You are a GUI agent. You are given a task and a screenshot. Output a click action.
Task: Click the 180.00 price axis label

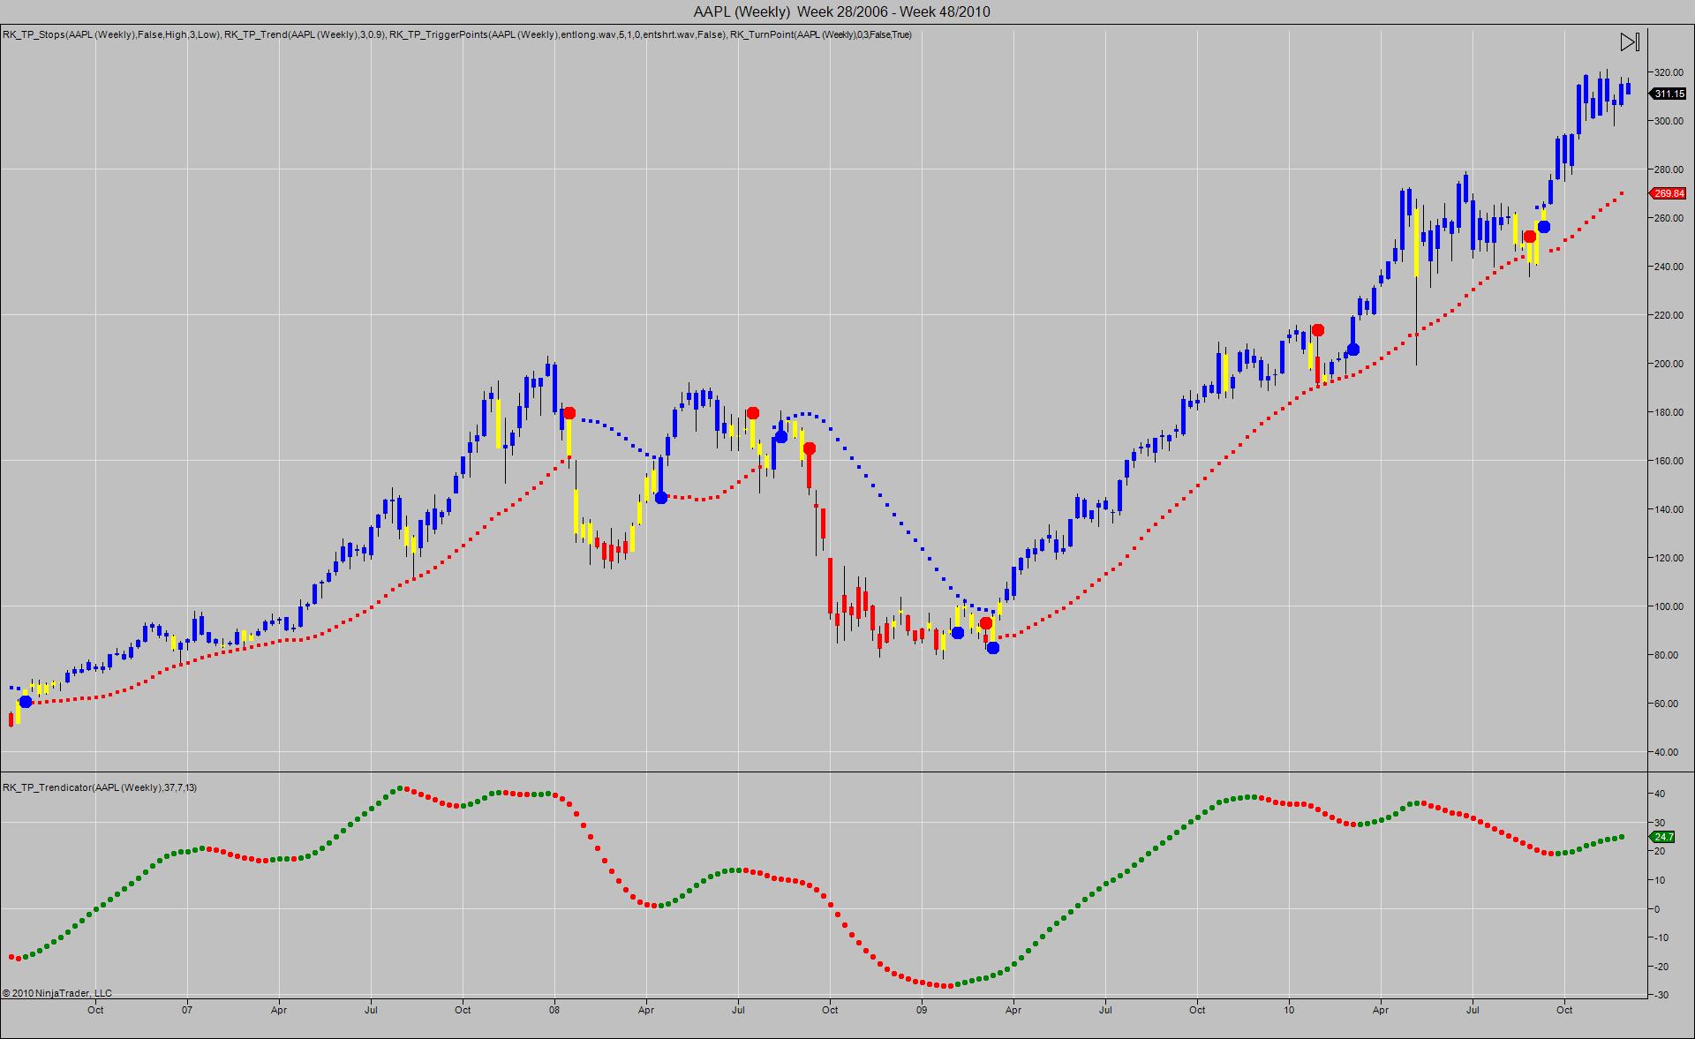[1669, 412]
